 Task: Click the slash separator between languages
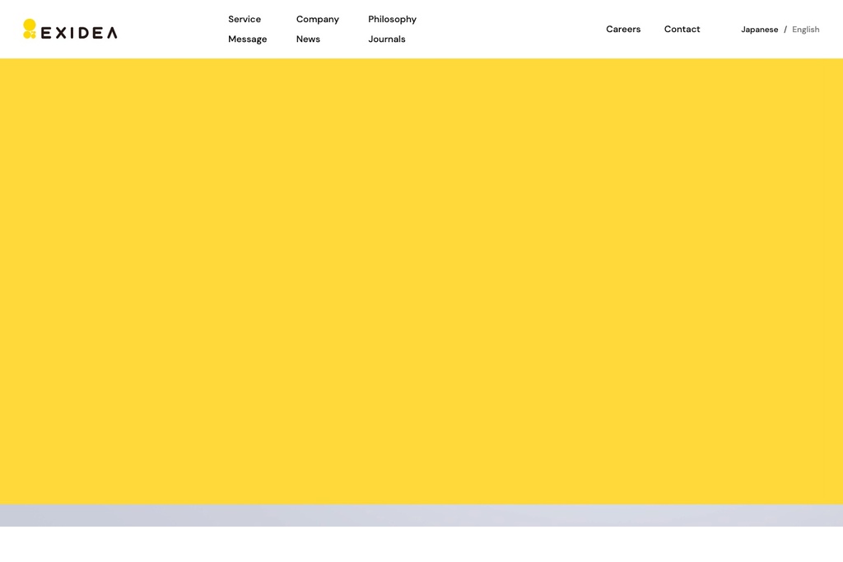pyautogui.click(x=785, y=30)
